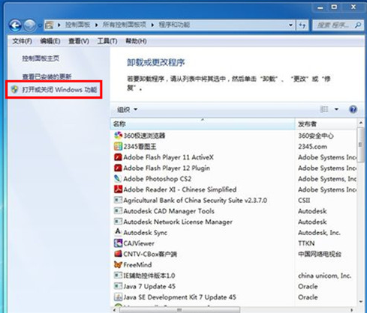Click the CNTV-CBox客户端 icon
This screenshot has width=367, height=313.
tap(118, 254)
